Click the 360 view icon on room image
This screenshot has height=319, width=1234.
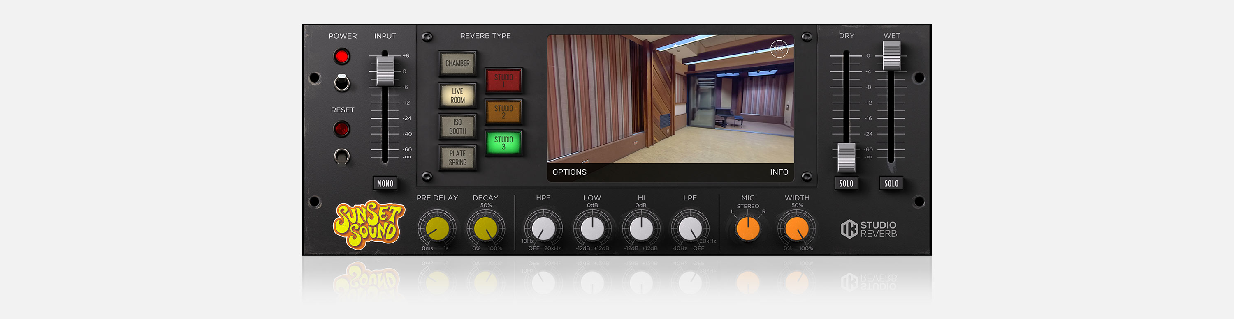(778, 49)
